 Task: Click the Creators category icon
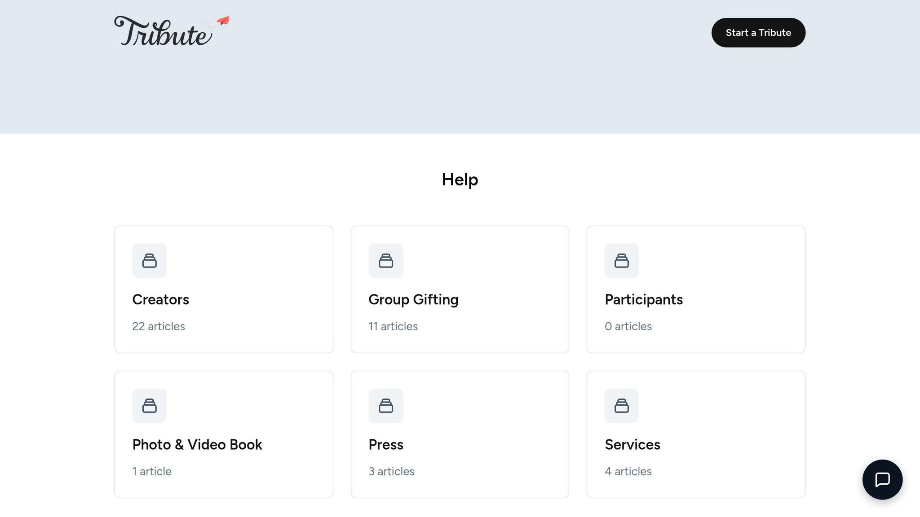coord(149,261)
